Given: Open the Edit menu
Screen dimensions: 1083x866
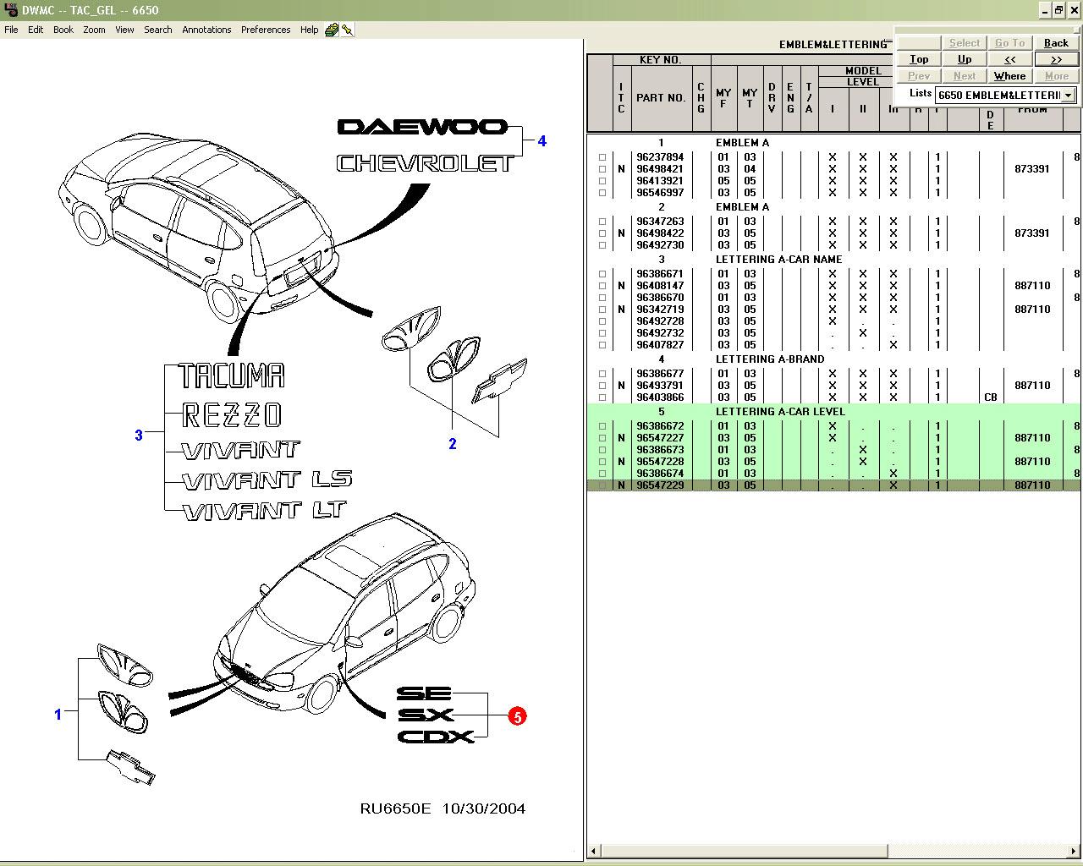Looking at the screenshot, I should (36, 30).
